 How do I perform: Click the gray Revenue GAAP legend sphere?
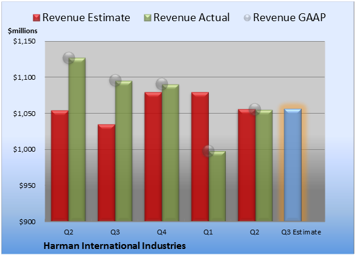[248, 18]
